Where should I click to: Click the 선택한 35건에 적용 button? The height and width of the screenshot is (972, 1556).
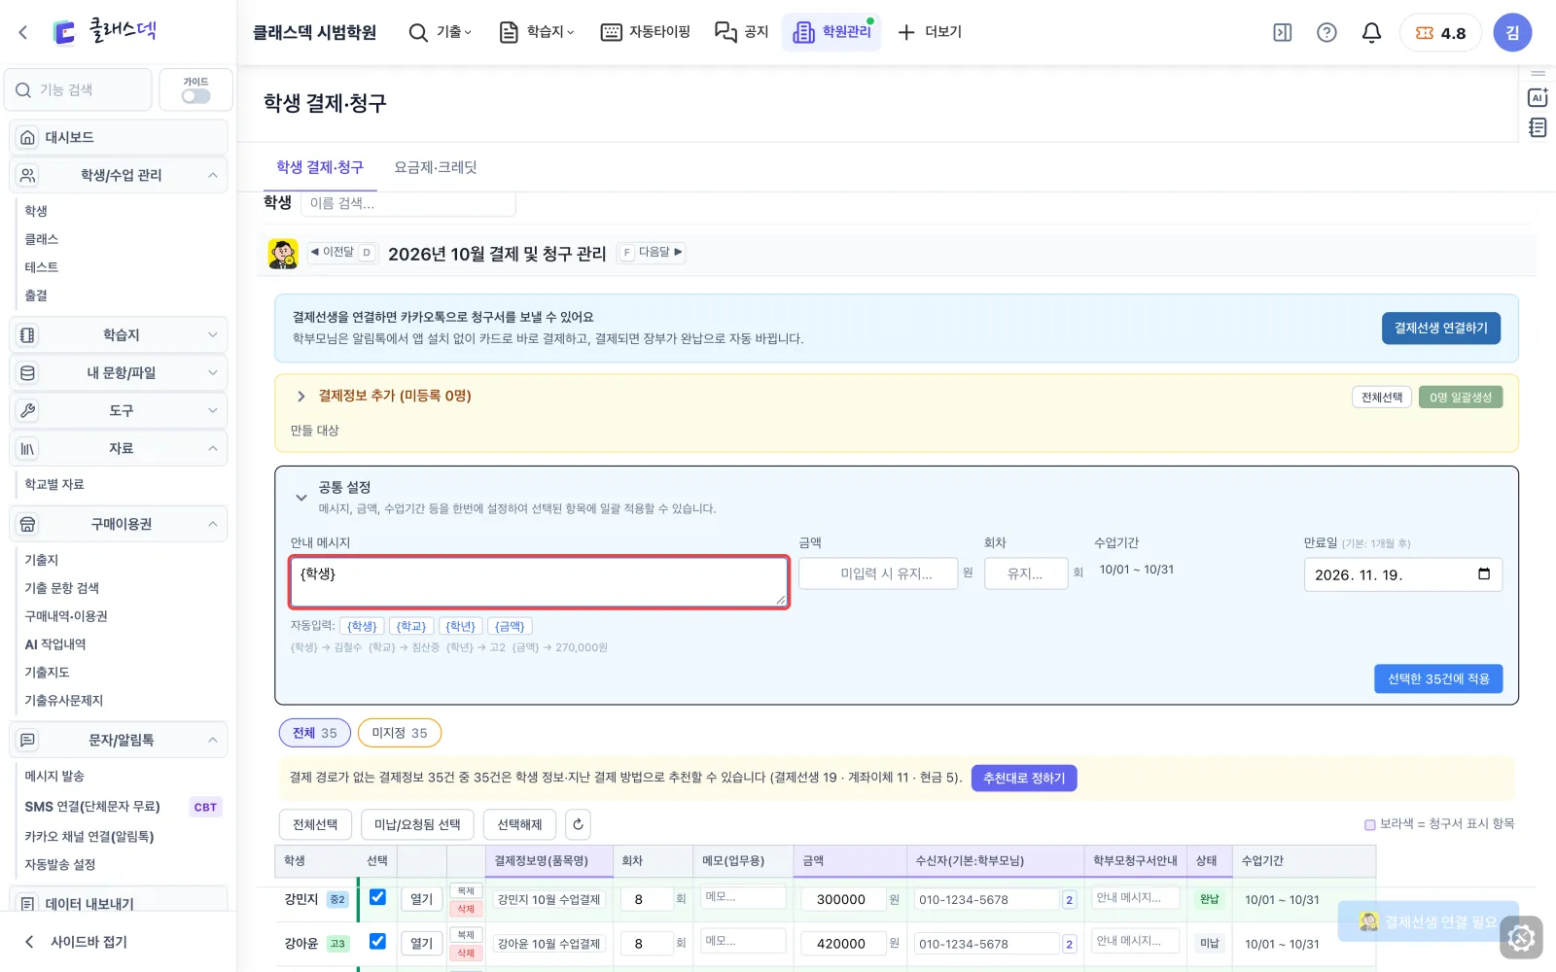[x=1438, y=678]
